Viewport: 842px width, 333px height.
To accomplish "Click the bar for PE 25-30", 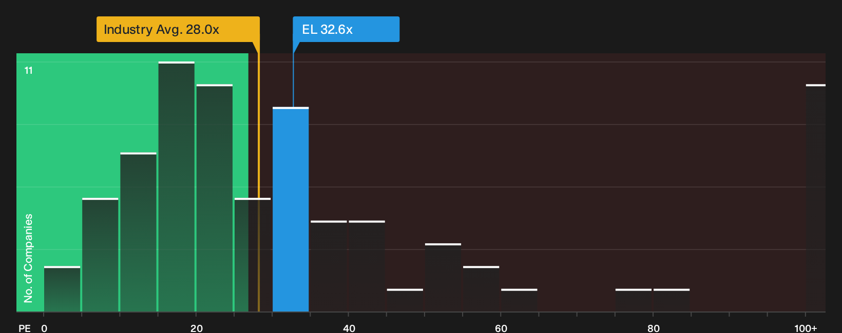I will [x=253, y=255].
